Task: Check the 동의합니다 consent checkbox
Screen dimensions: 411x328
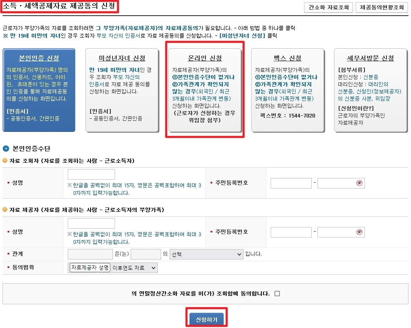Action: click(277, 293)
